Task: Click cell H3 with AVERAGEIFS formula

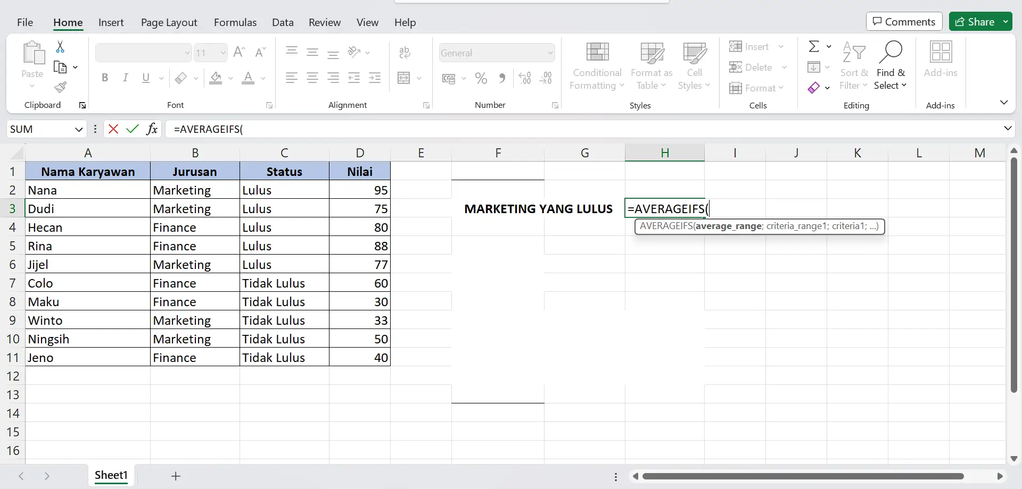Action: coord(665,209)
